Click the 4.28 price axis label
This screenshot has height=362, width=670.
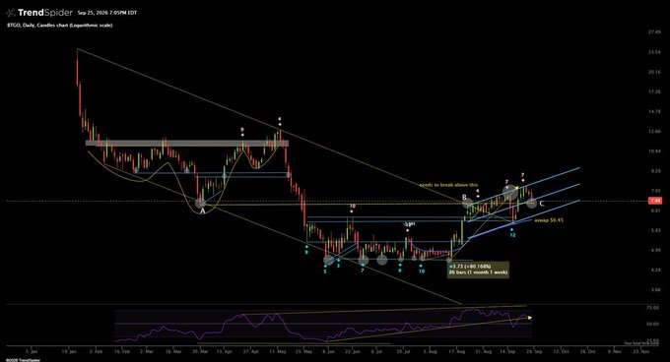click(654, 270)
